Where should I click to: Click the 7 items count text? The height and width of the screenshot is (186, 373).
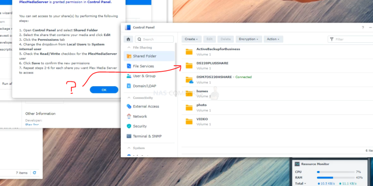click(x=22, y=173)
